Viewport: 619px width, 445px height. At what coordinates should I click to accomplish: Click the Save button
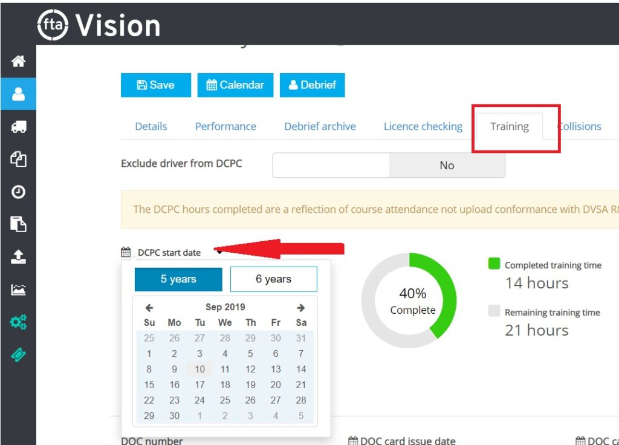[x=156, y=85]
